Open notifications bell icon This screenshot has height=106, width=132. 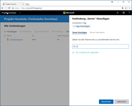[x=117, y=13]
